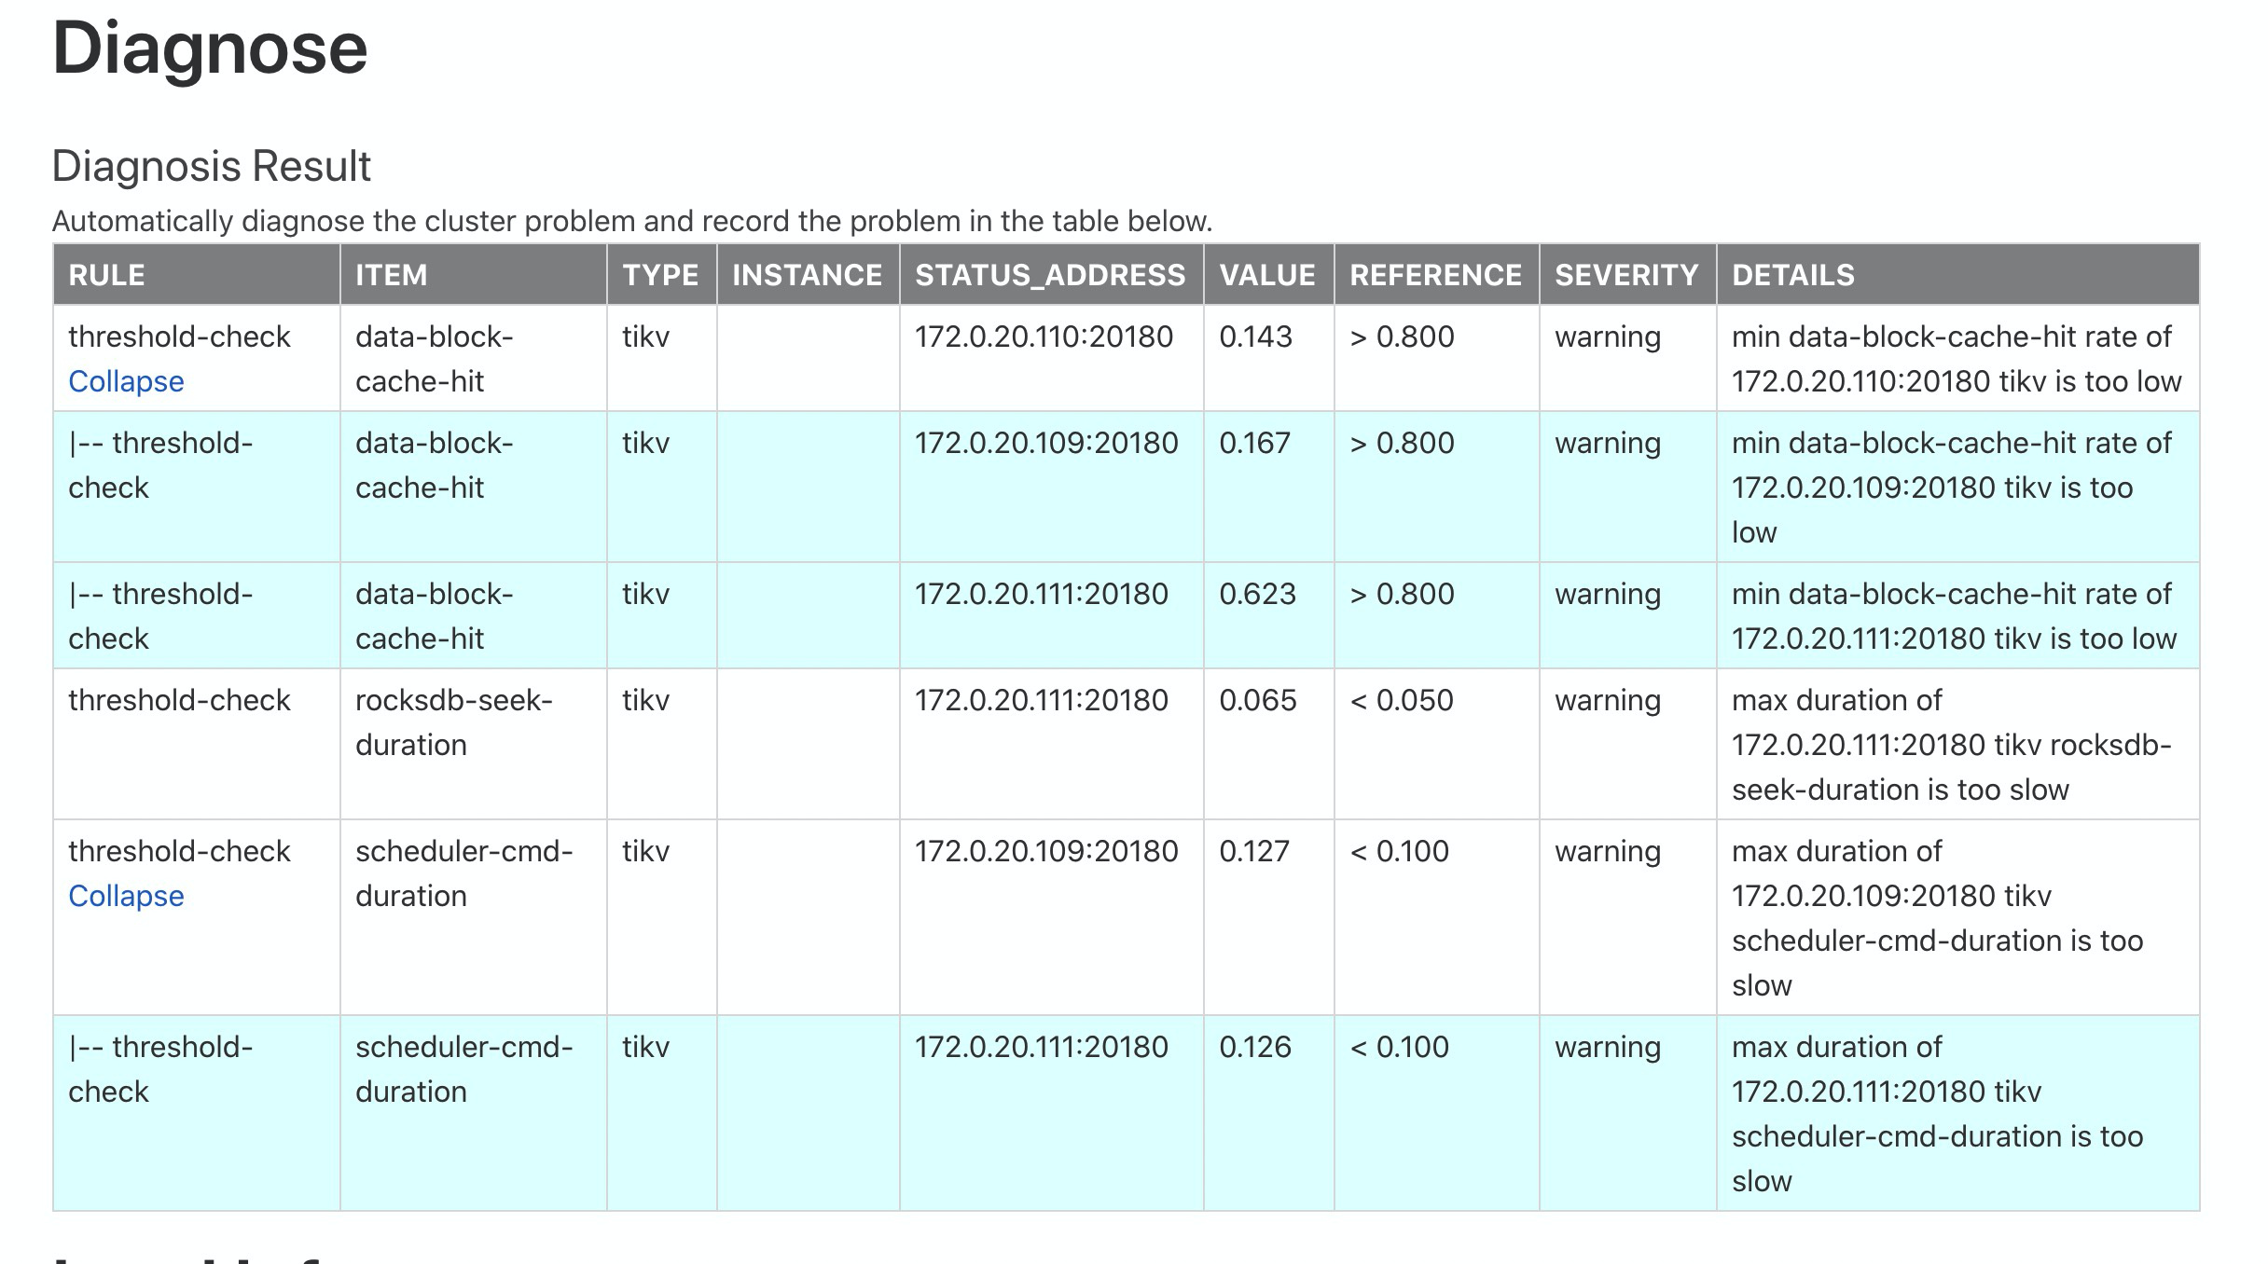Viewport: 2268px width, 1264px height.
Task: Click the Diagnose page title
Action: (210, 48)
